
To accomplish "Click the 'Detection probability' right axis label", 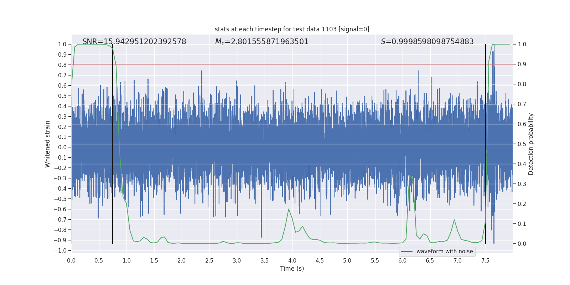I will click(x=531, y=144).
